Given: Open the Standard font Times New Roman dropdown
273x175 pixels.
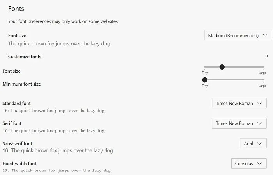Looking at the screenshot, I should (239, 104).
